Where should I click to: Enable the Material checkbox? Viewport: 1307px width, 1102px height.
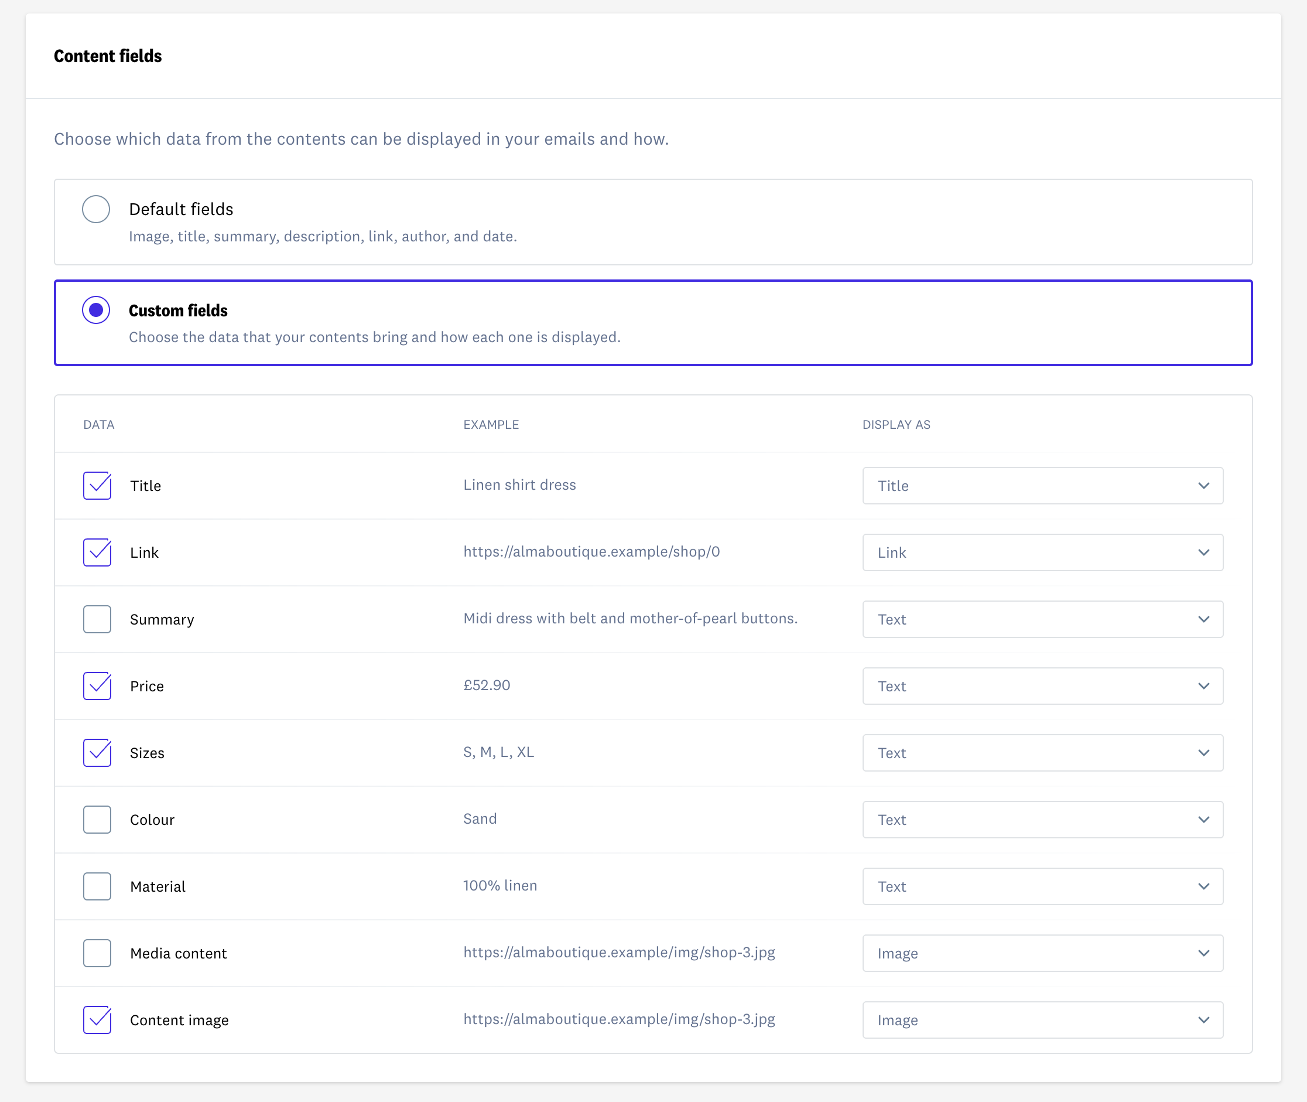tap(97, 887)
